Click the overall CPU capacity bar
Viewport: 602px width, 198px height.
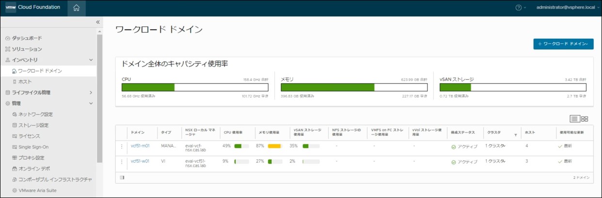(x=196, y=87)
